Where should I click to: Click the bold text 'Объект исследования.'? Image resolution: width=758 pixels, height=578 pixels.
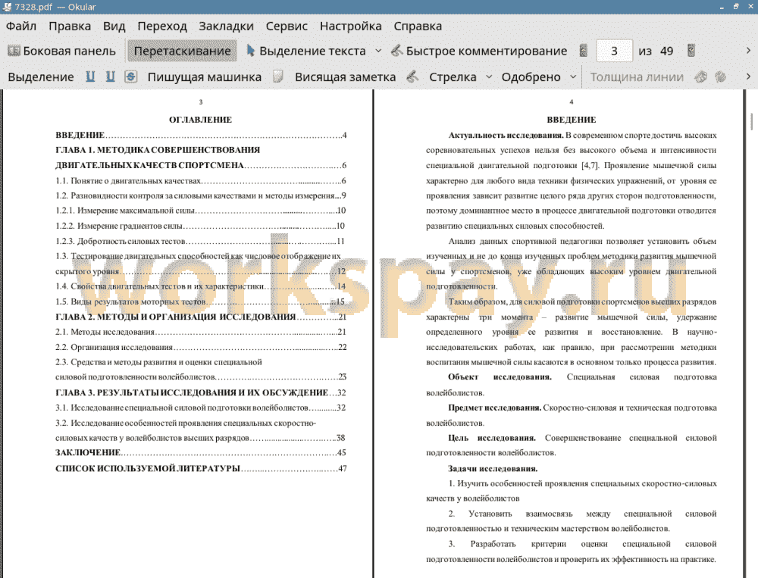point(500,377)
